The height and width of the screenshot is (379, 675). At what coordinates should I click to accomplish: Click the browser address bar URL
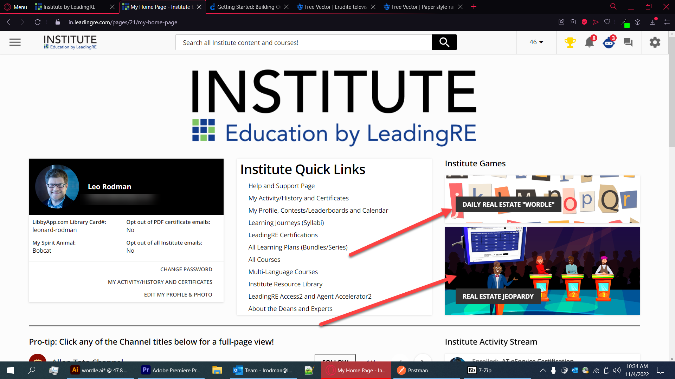coord(123,22)
